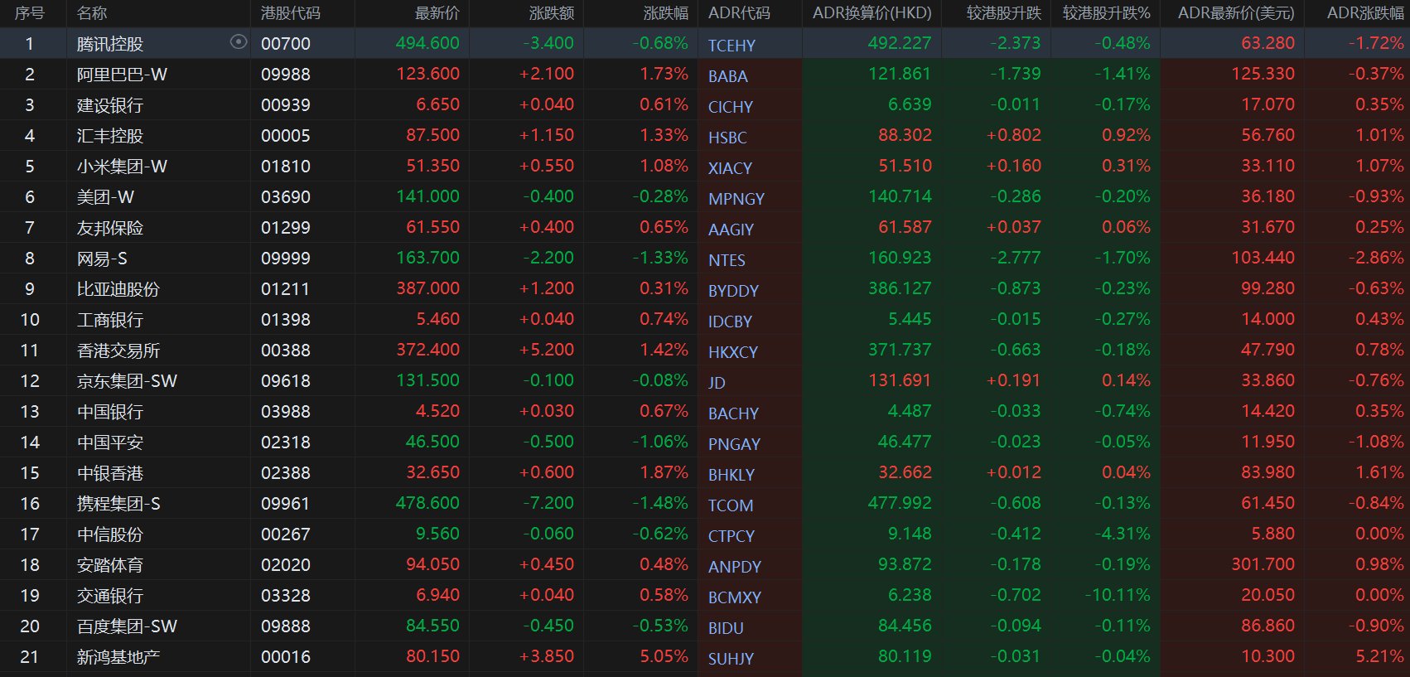This screenshot has width=1410, height=677.
Task: Sort by 港股代码 column header
Action: coord(291,13)
